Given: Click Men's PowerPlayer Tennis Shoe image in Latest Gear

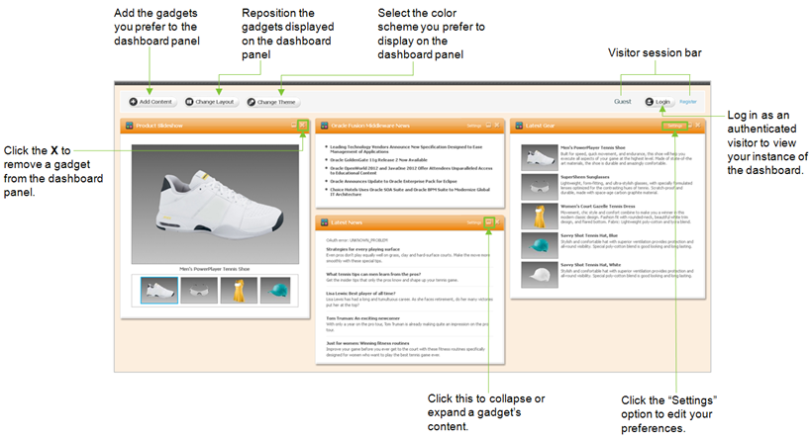Looking at the screenshot, I should 540,157.
